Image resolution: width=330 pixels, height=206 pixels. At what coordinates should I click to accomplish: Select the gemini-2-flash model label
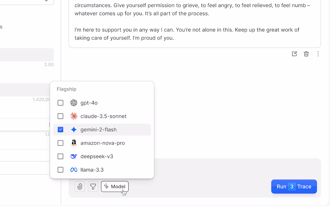click(98, 130)
